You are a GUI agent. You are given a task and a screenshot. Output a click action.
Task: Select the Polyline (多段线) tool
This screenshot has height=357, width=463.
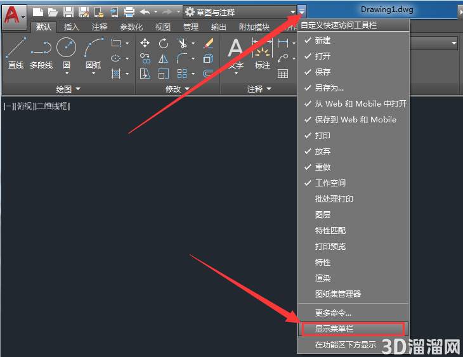pos(41,54)
